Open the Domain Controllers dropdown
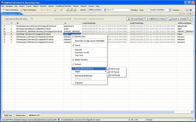Viewport: 196px width, 122px height. tap(170, 10)
